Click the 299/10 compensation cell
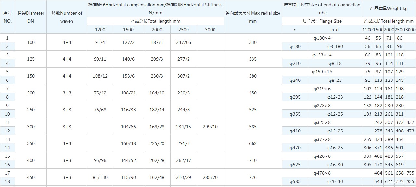416x187 pixels. [210, 127]
